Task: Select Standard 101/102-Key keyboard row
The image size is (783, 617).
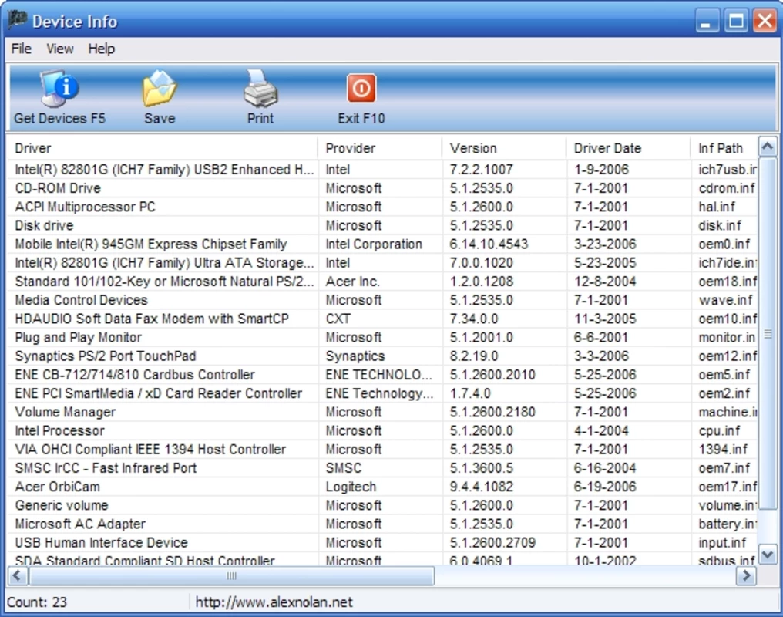Action: click(x=382, y=282)
